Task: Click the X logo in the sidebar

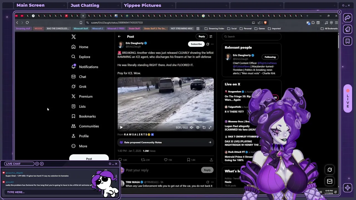Action: click(73, 37)
